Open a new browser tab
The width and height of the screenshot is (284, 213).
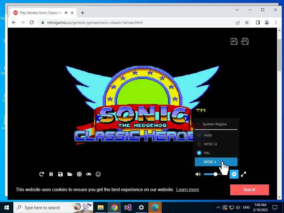pyautogui.click(x=83, y=13)
